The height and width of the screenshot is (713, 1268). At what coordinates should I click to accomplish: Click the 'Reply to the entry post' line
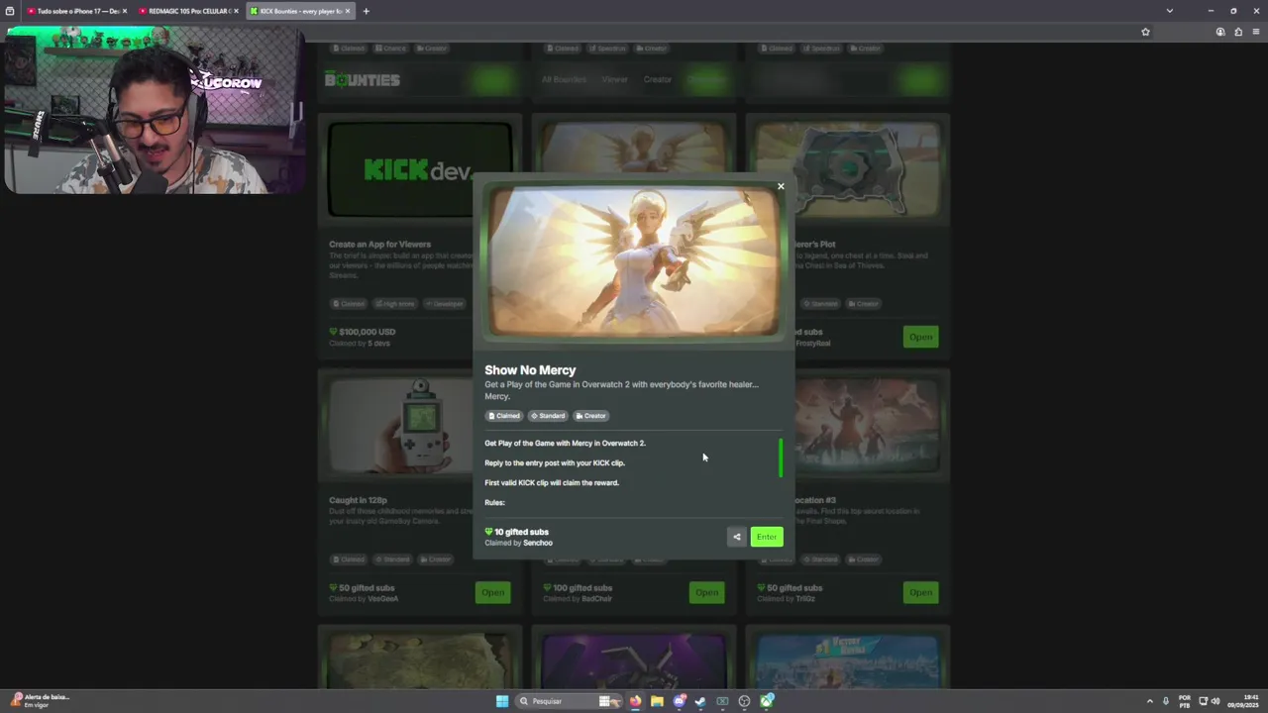pyautogui.click(x=555, y=463)
